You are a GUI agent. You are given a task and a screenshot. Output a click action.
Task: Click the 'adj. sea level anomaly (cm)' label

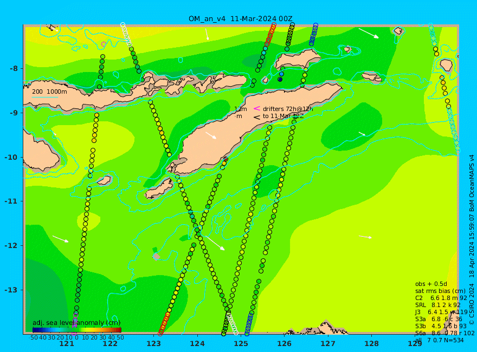[x=76, y=323]
